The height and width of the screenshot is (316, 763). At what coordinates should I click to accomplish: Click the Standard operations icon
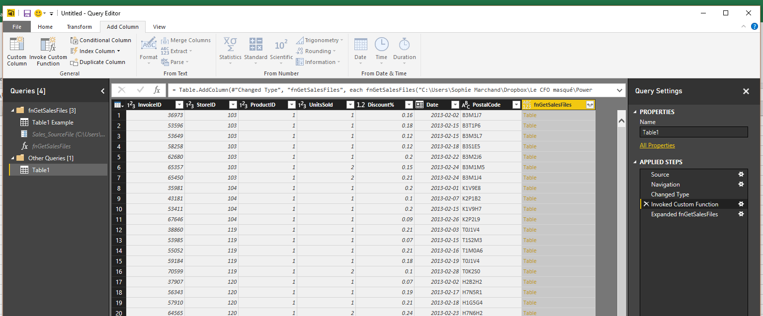point(255,45)
